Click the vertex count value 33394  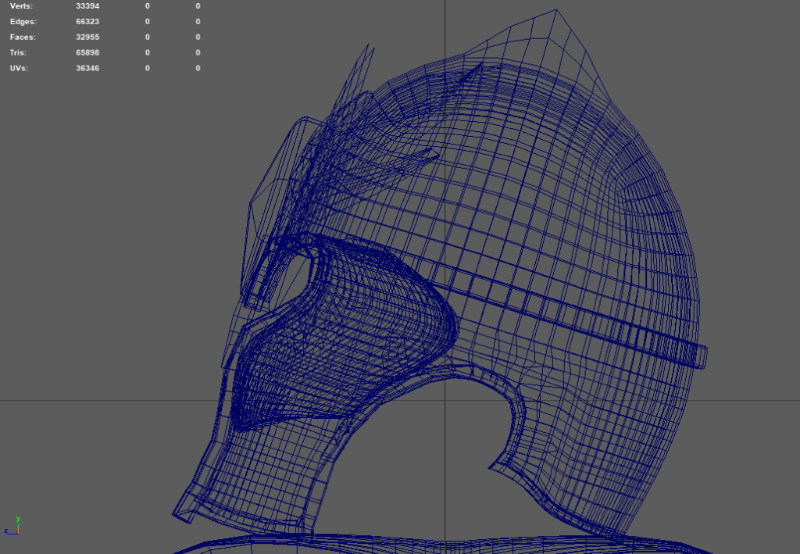(87, 6)
